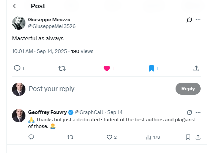Click reply icon on the main post
This screenshot has width=208, height=153.
17,68
